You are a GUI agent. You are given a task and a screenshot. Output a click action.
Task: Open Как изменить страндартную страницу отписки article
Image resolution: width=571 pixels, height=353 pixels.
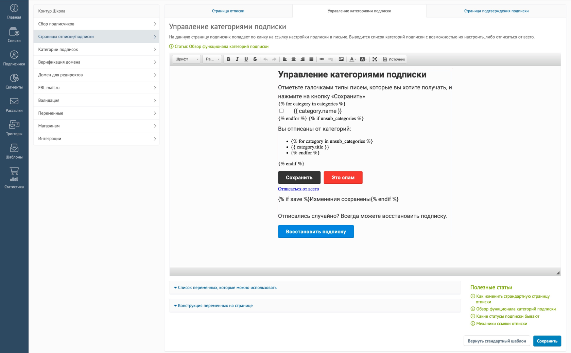[513, 299]
